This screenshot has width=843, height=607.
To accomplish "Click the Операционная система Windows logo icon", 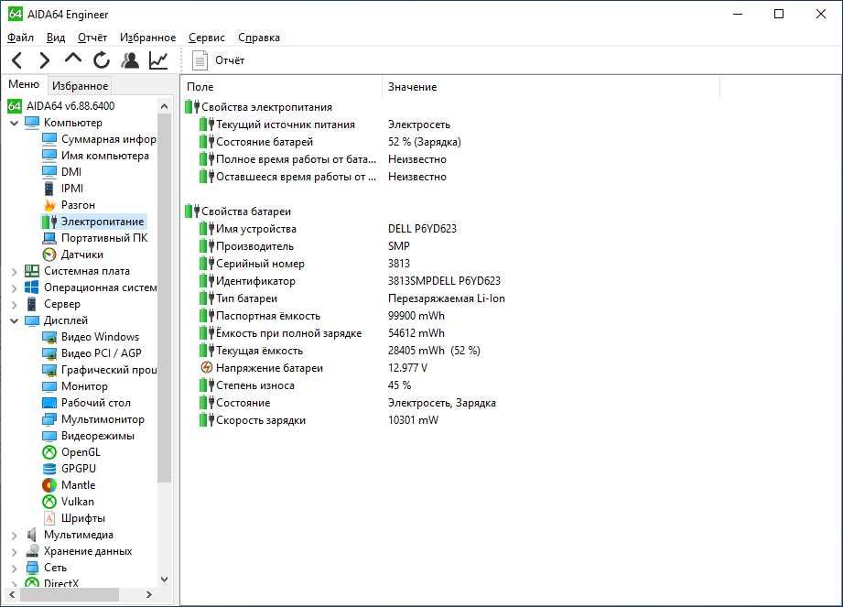I will click(32, 287).
